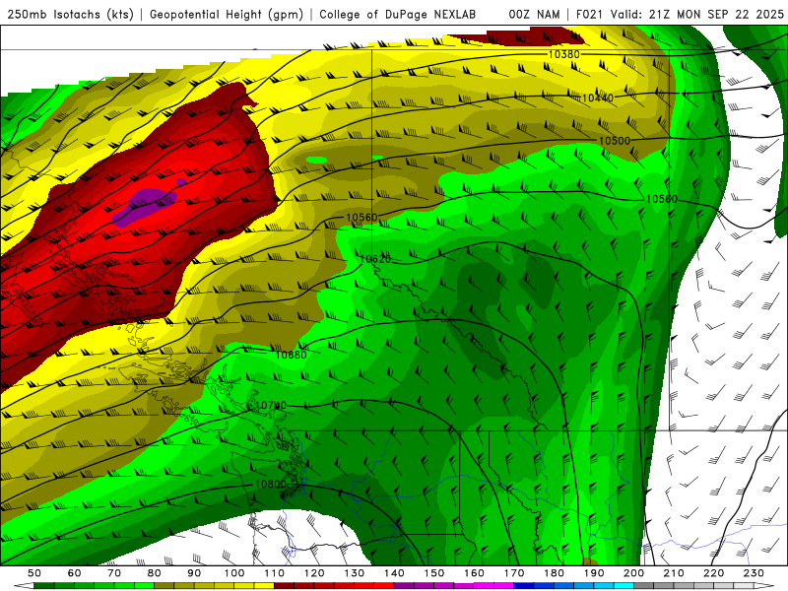Click the 10680 height contour label
The image size is (788, 591).
coord(291,355)
